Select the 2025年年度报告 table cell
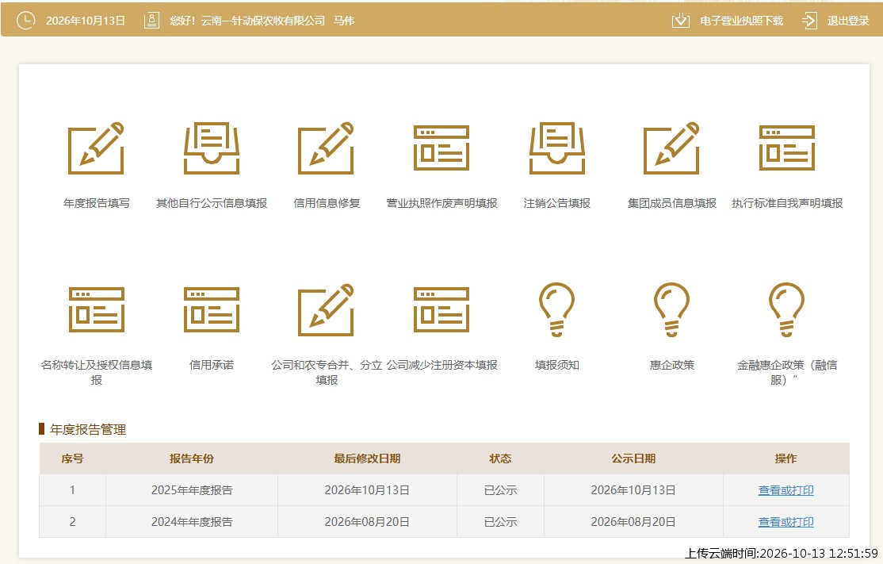The height and width of the screenshot is (564, 883). 192,490
